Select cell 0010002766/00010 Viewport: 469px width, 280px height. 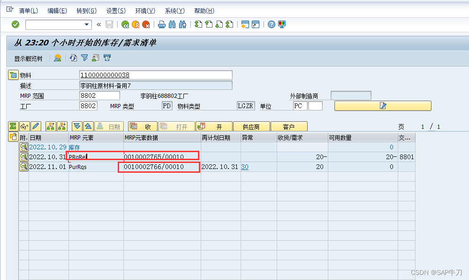point(162,167)
